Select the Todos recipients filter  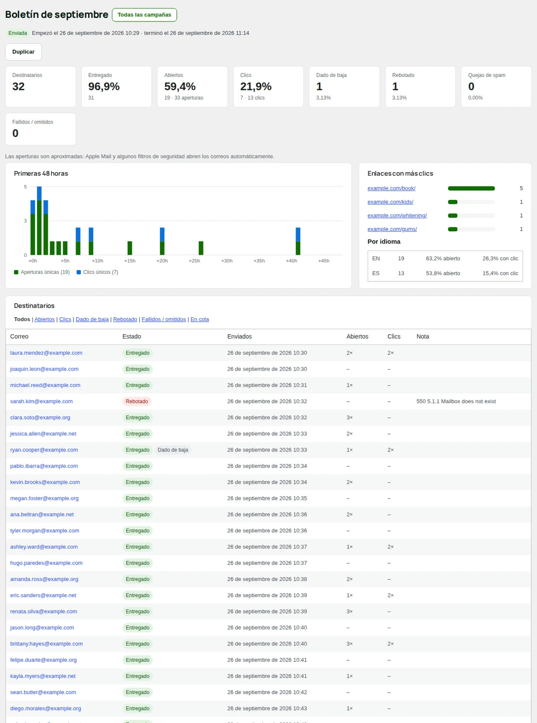(x=22, y=319)
